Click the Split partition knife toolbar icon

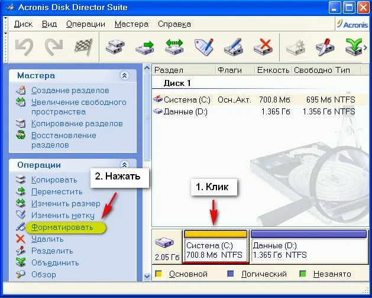click(325, 46)
